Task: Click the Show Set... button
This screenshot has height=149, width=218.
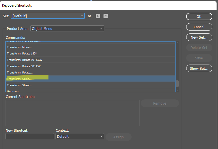Action: [199, 69]
